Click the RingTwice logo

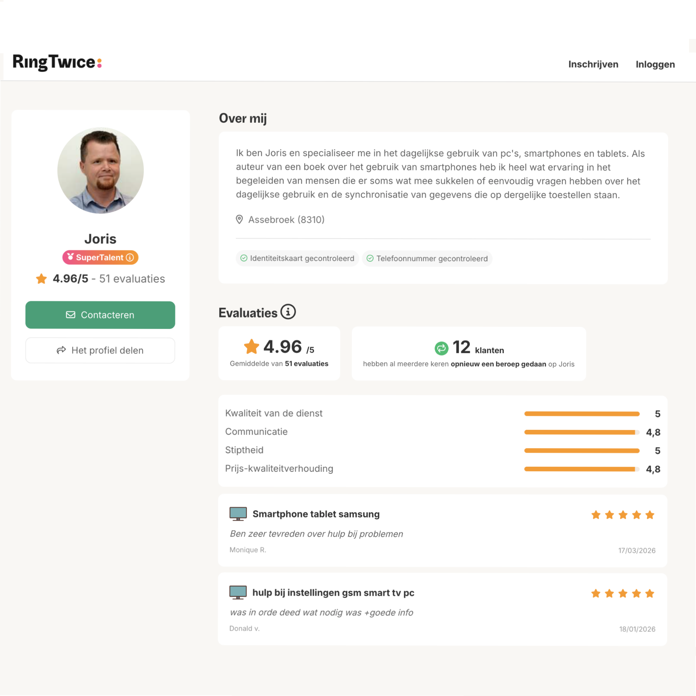point(57,62)
